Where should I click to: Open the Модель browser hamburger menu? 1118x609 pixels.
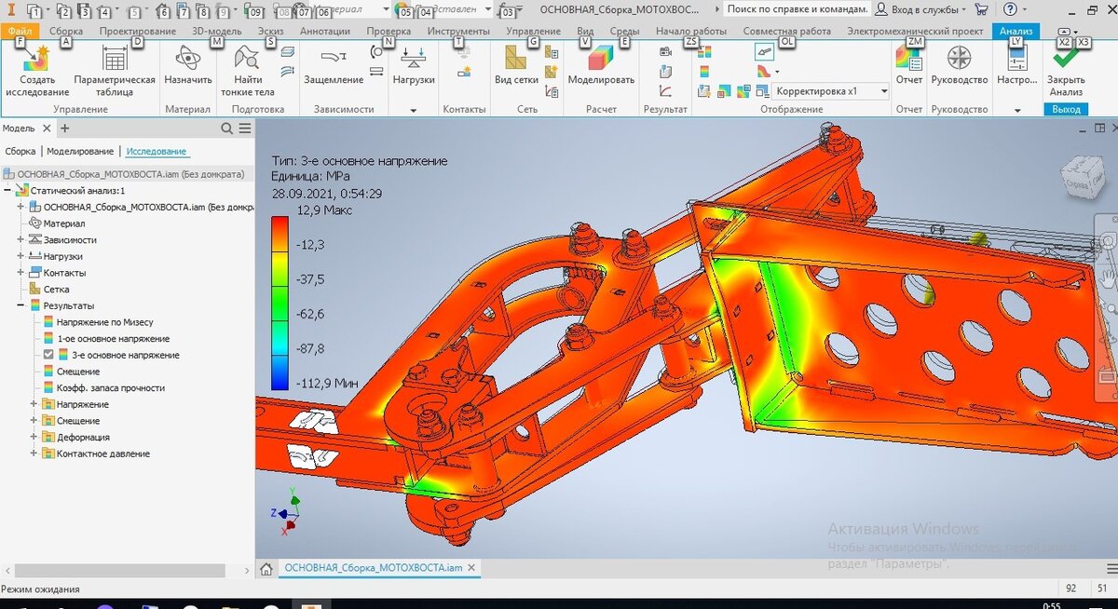[244, 129]
